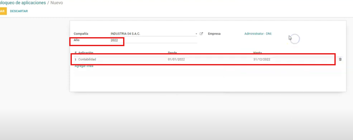
Task: Open the Compañía external link icon
Action: tap(201, 34)
